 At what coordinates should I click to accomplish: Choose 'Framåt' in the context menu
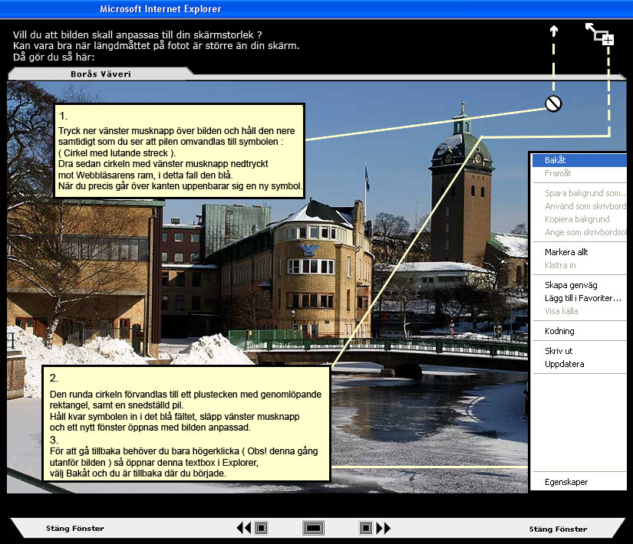[579, 173]
